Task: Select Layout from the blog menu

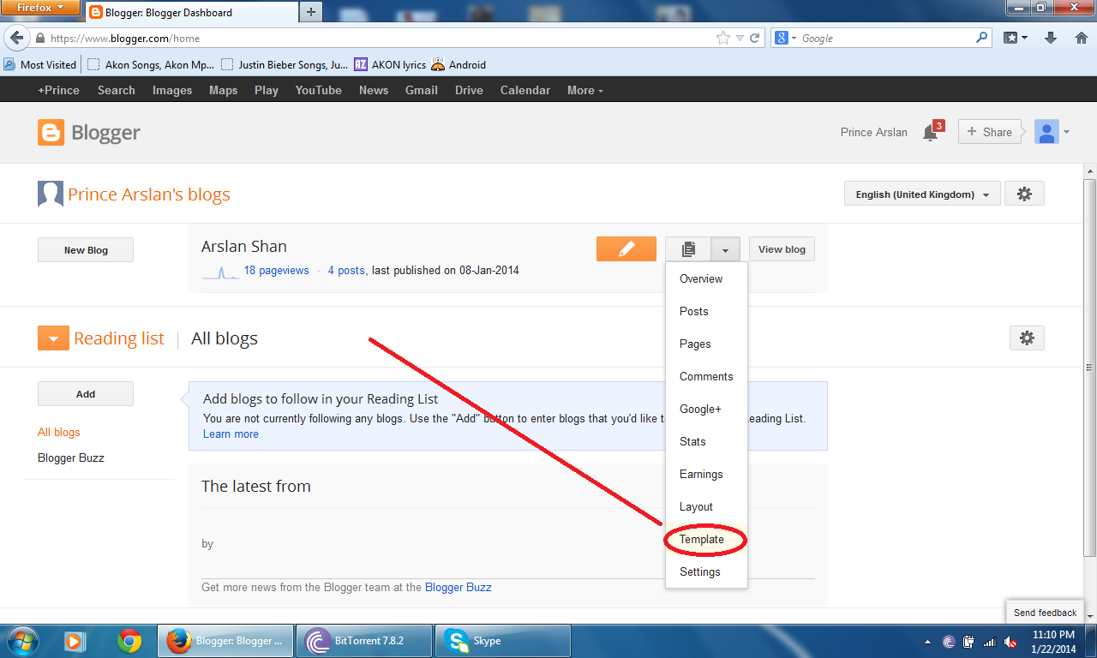Action: pos(707,507)
